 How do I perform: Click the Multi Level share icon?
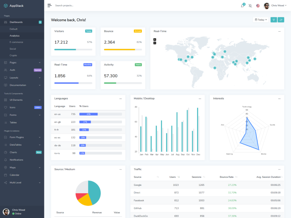pos(6,183)
